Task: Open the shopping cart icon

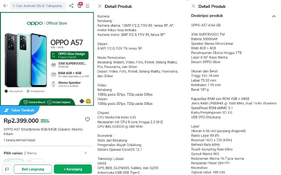Action: [79, 5]
